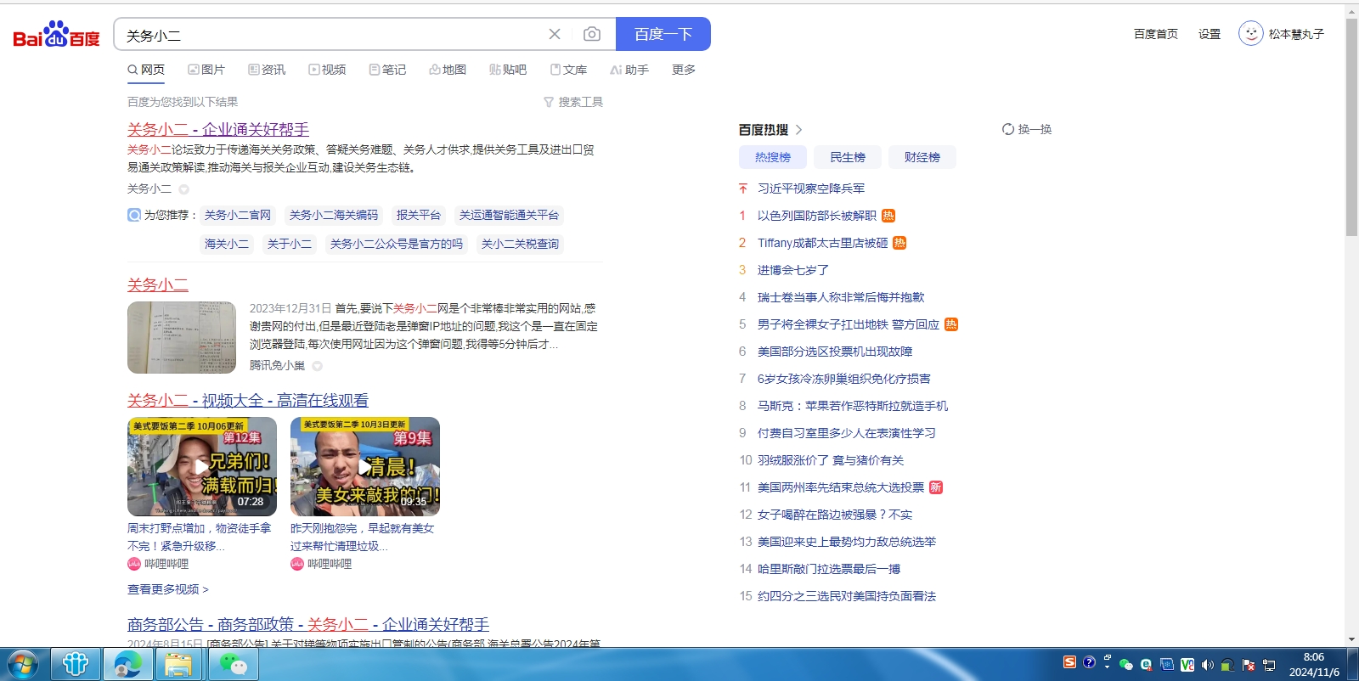
Task: Open the 更多 search categories
Action: coord(684,70)
